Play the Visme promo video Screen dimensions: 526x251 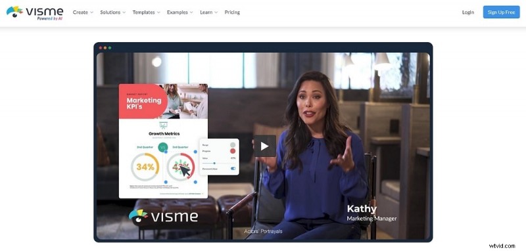pyautogui.click(x=265, y=146)
